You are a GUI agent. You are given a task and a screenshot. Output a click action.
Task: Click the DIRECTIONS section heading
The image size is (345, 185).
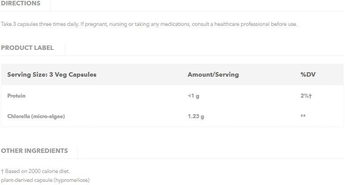click(21, 4)
